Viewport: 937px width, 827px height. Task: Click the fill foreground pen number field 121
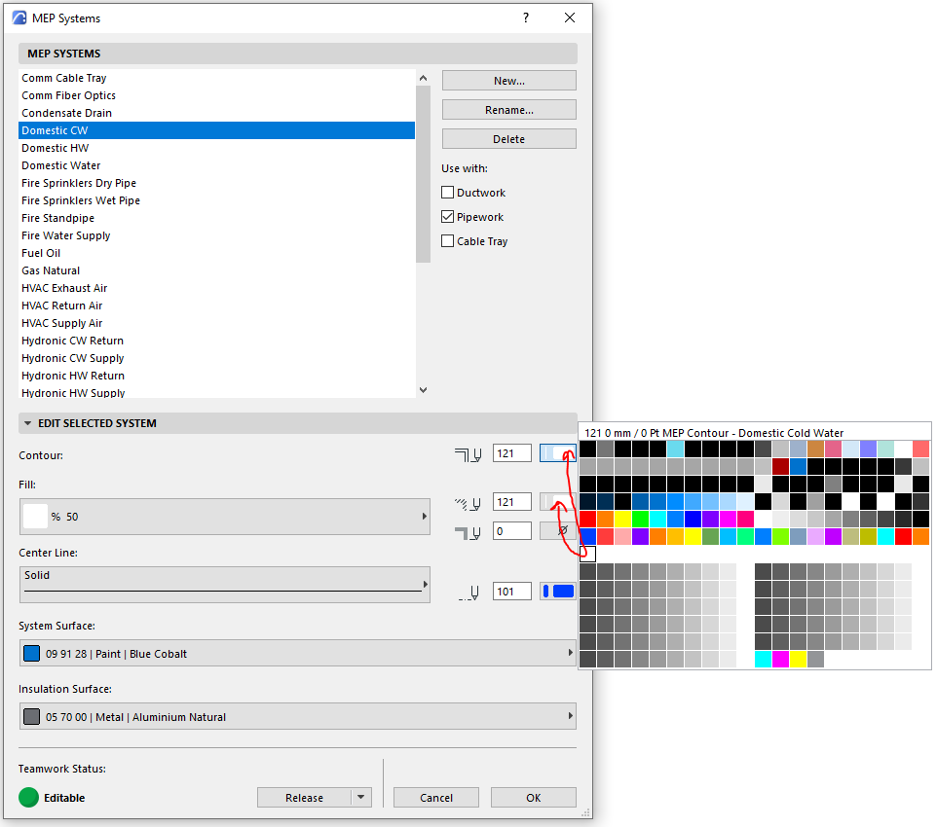click(512, 502)
